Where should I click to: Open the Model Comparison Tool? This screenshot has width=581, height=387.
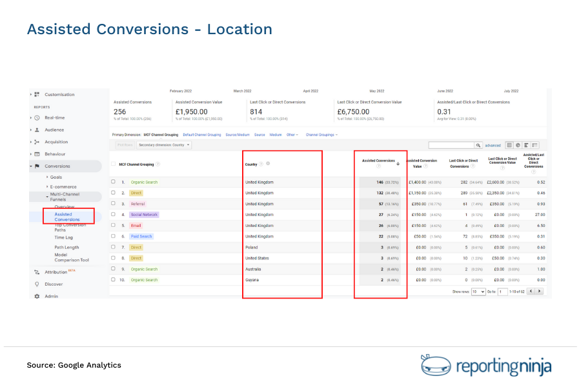(72, 257)
